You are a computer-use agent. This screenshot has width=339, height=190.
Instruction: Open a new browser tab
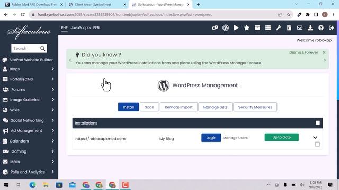(x=198, y=5)
